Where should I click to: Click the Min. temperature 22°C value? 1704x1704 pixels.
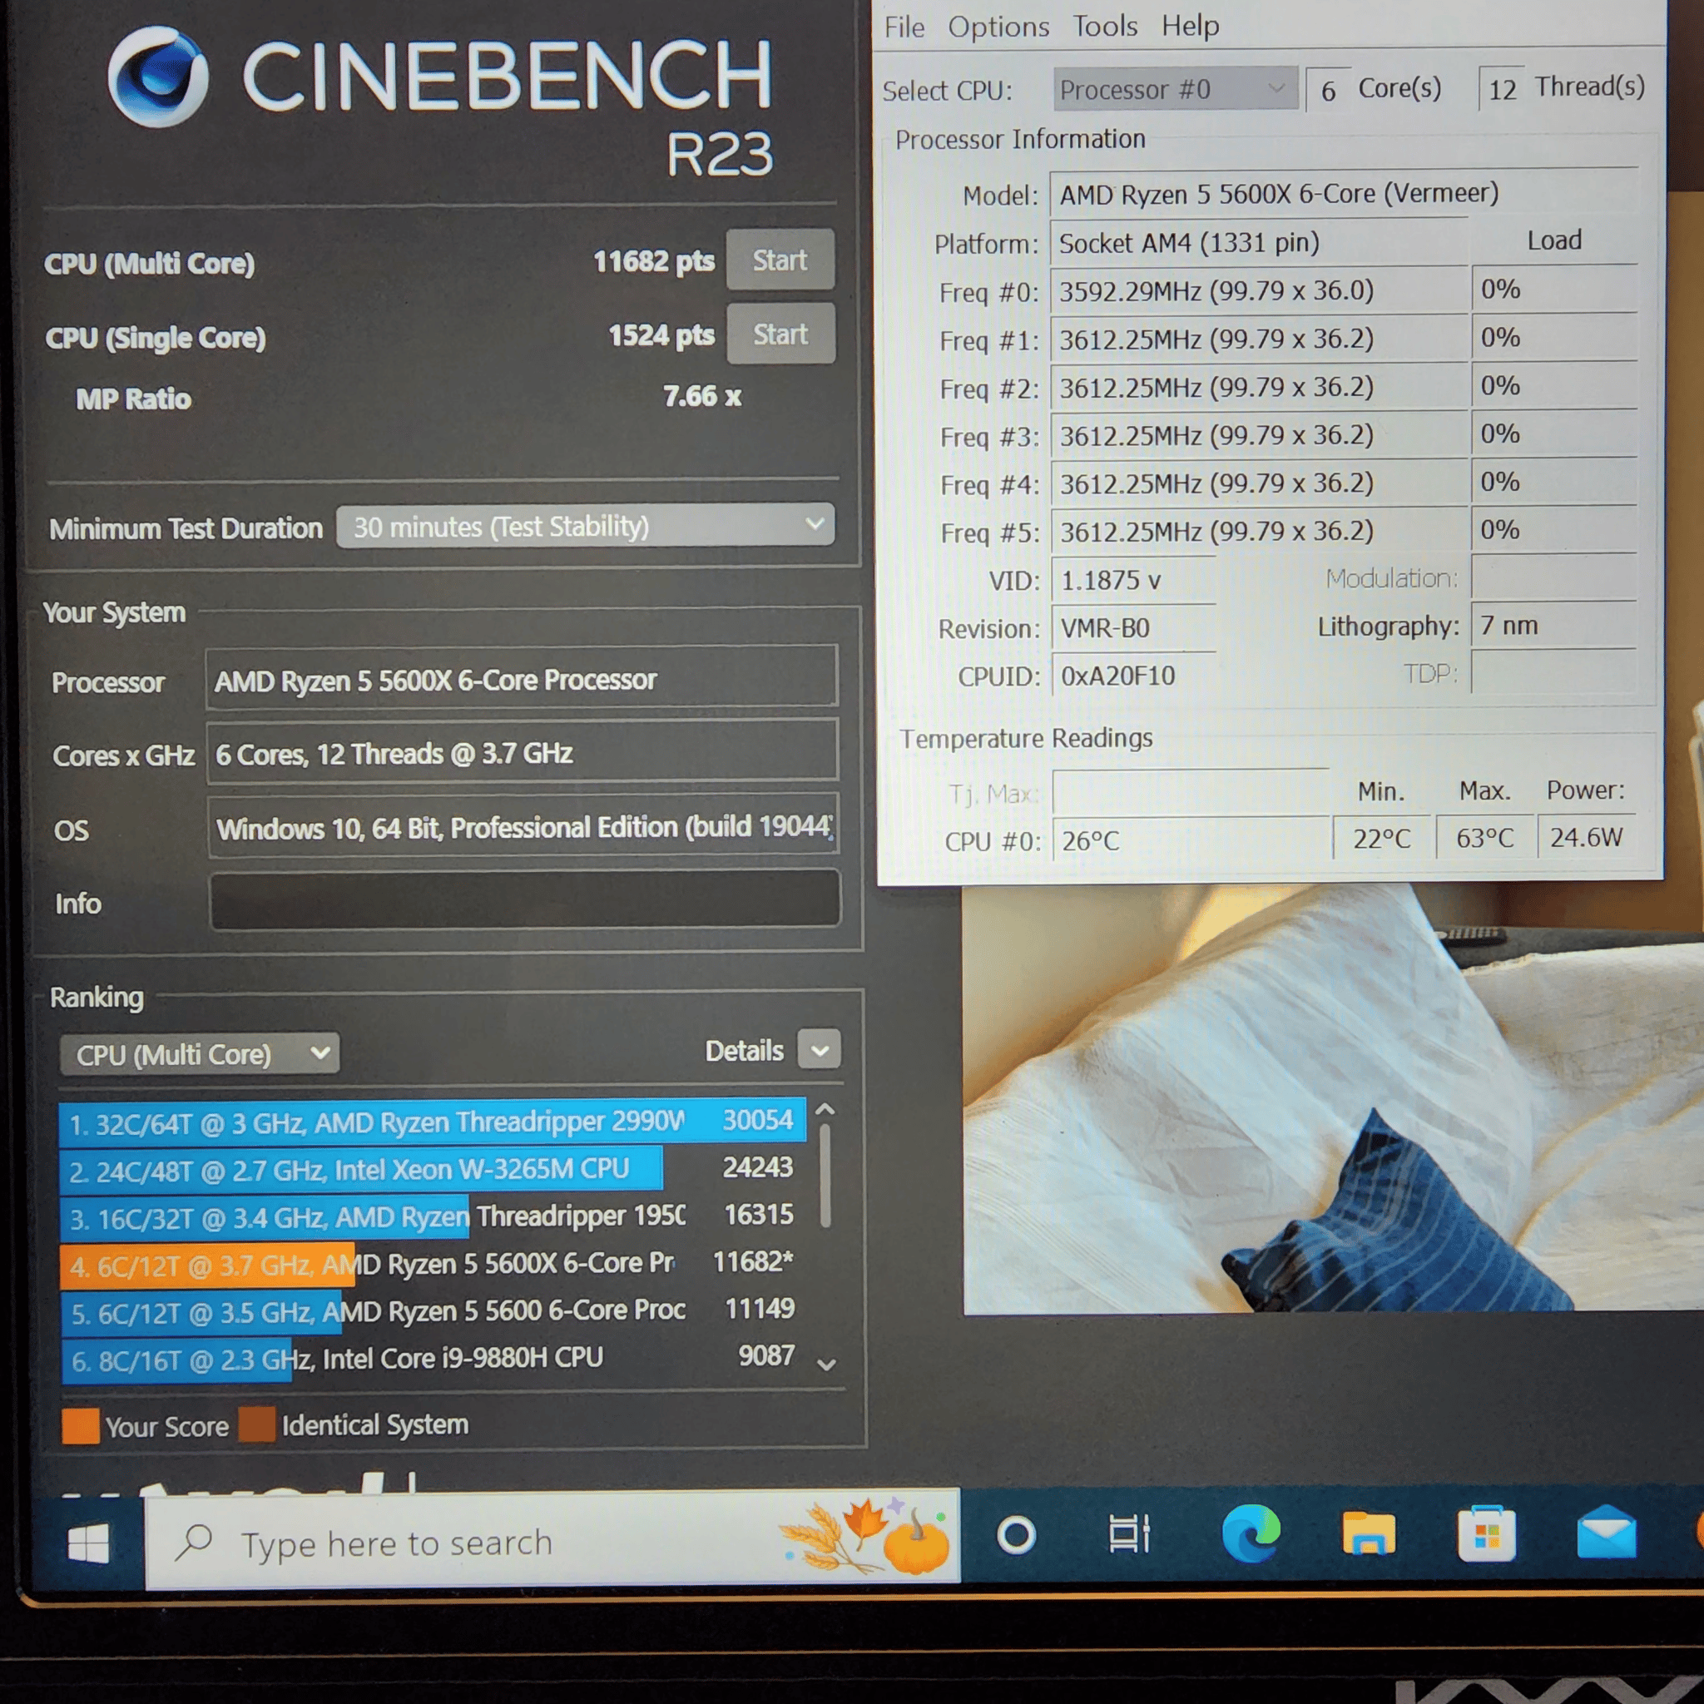tap(1381, 838)
